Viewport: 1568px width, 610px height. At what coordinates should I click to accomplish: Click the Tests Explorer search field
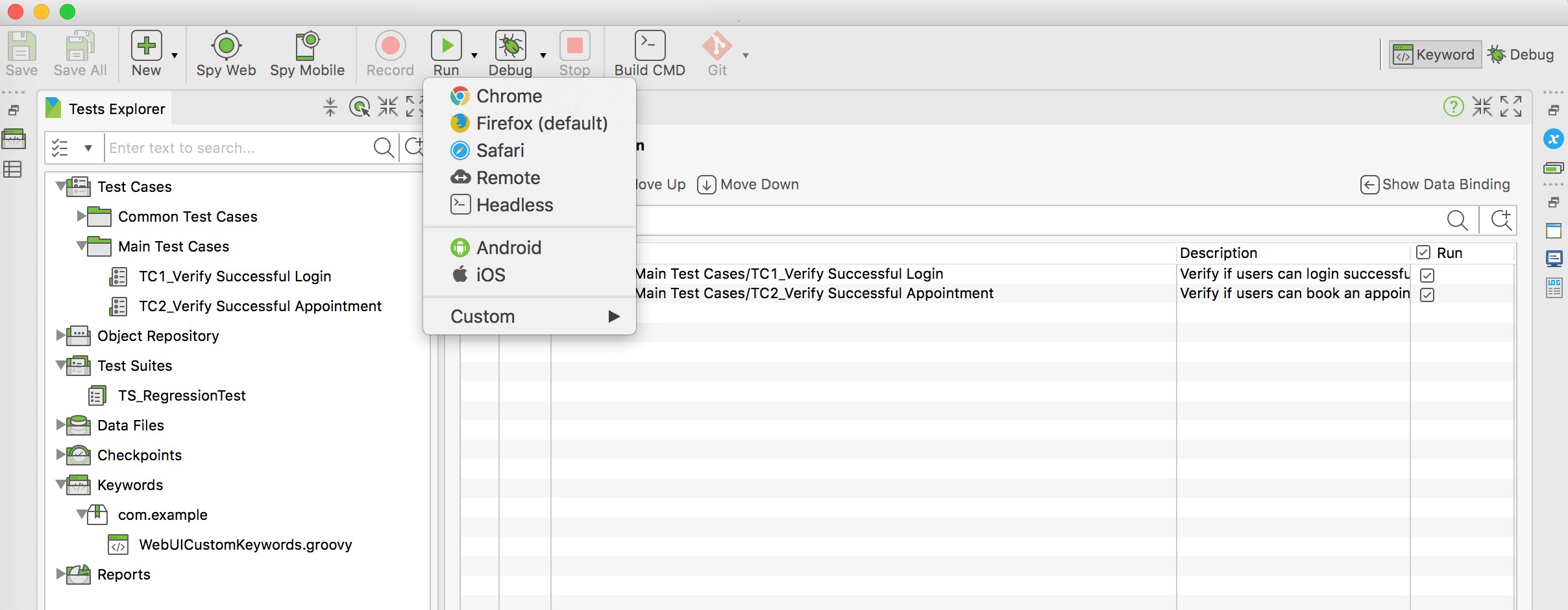click(x=238, y=148)
